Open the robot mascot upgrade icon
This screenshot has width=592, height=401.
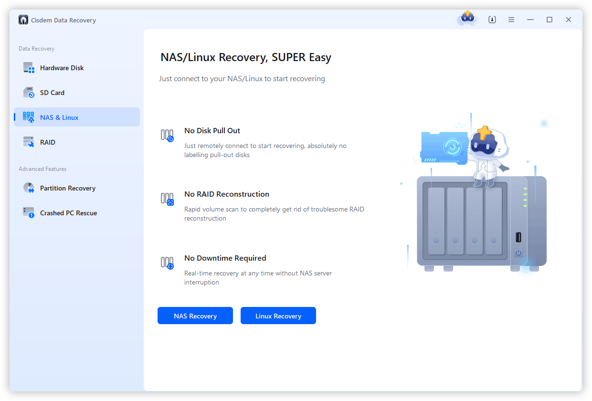click(x=466, y=19)
